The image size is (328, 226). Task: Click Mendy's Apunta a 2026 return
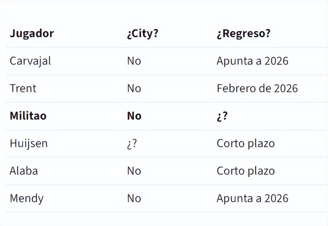252,198
